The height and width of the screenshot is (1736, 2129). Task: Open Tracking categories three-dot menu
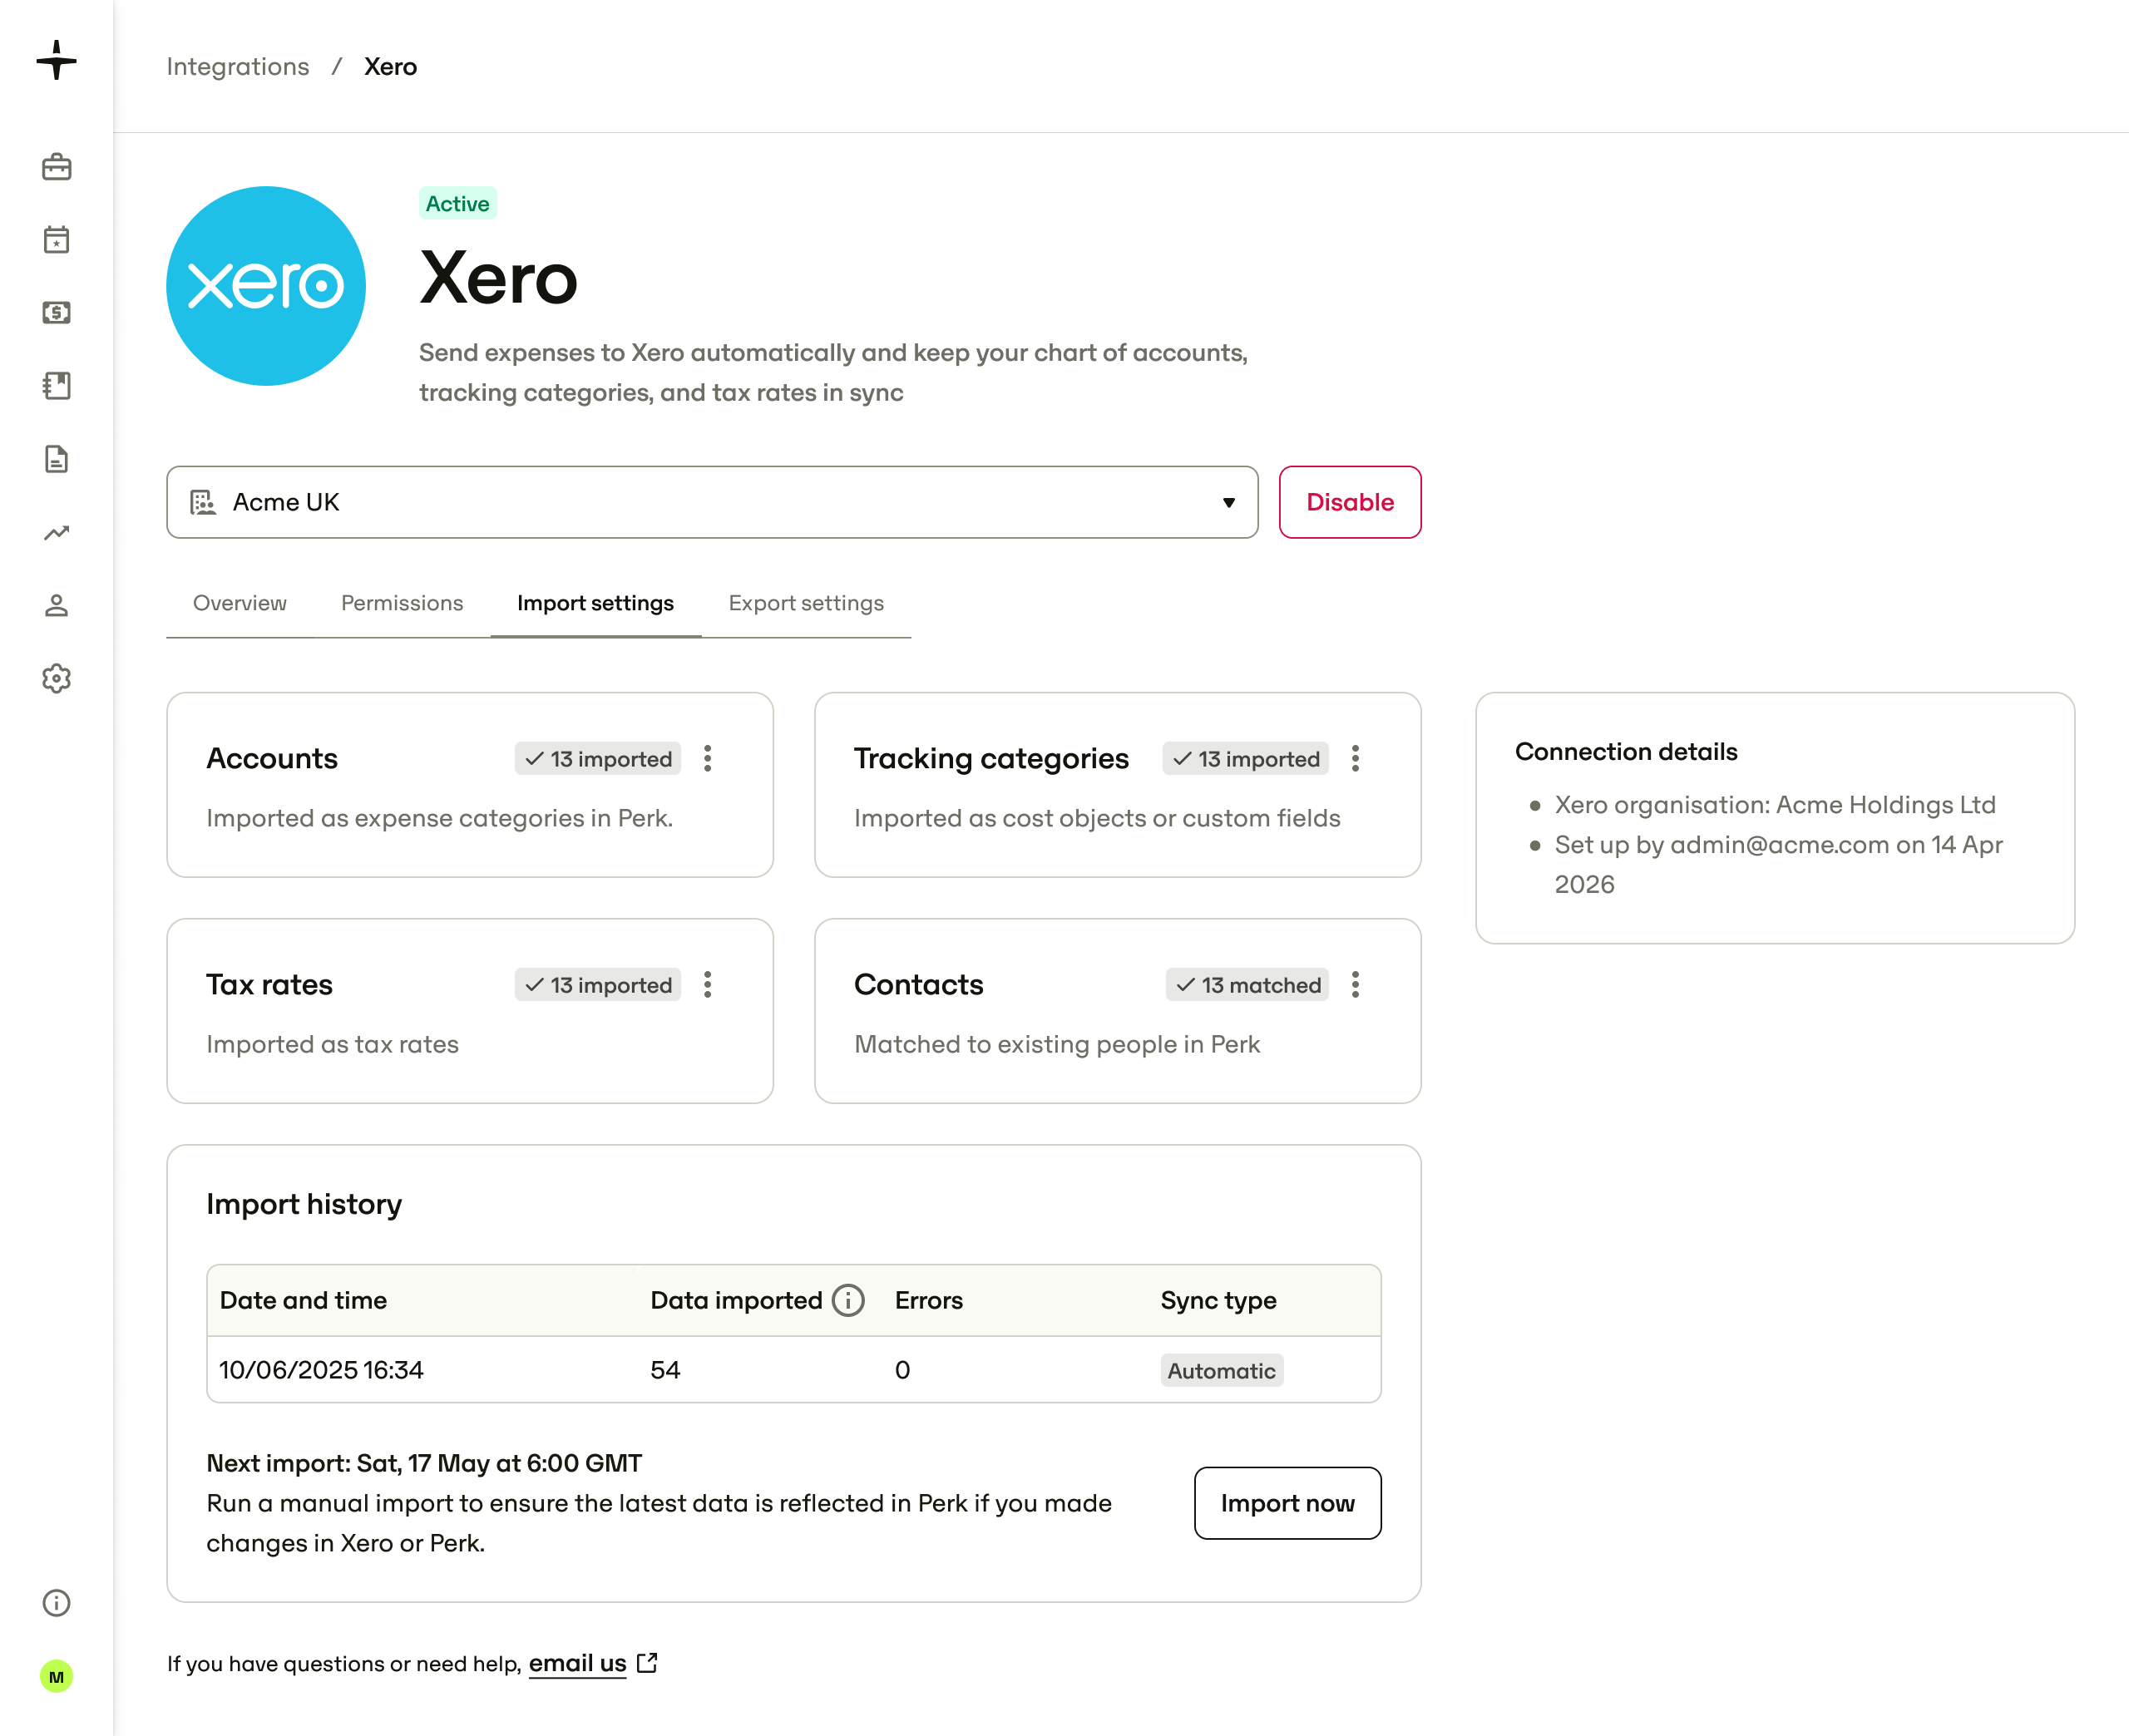tap(1355, 758)
